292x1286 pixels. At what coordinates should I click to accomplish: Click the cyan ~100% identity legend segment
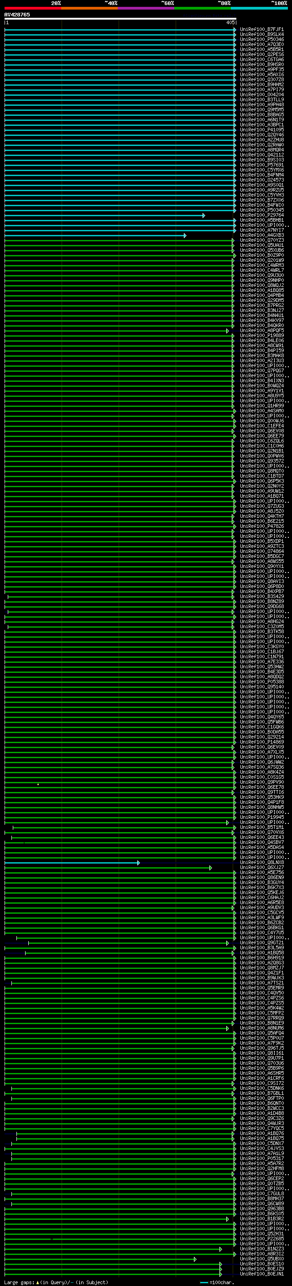coord(260,8)
